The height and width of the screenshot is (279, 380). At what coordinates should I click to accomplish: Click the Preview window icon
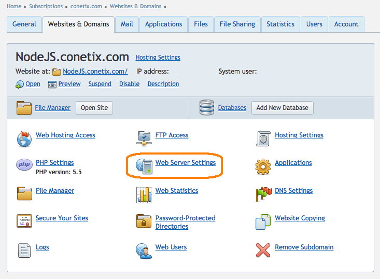pyautogui.click(x=52, y=85)
